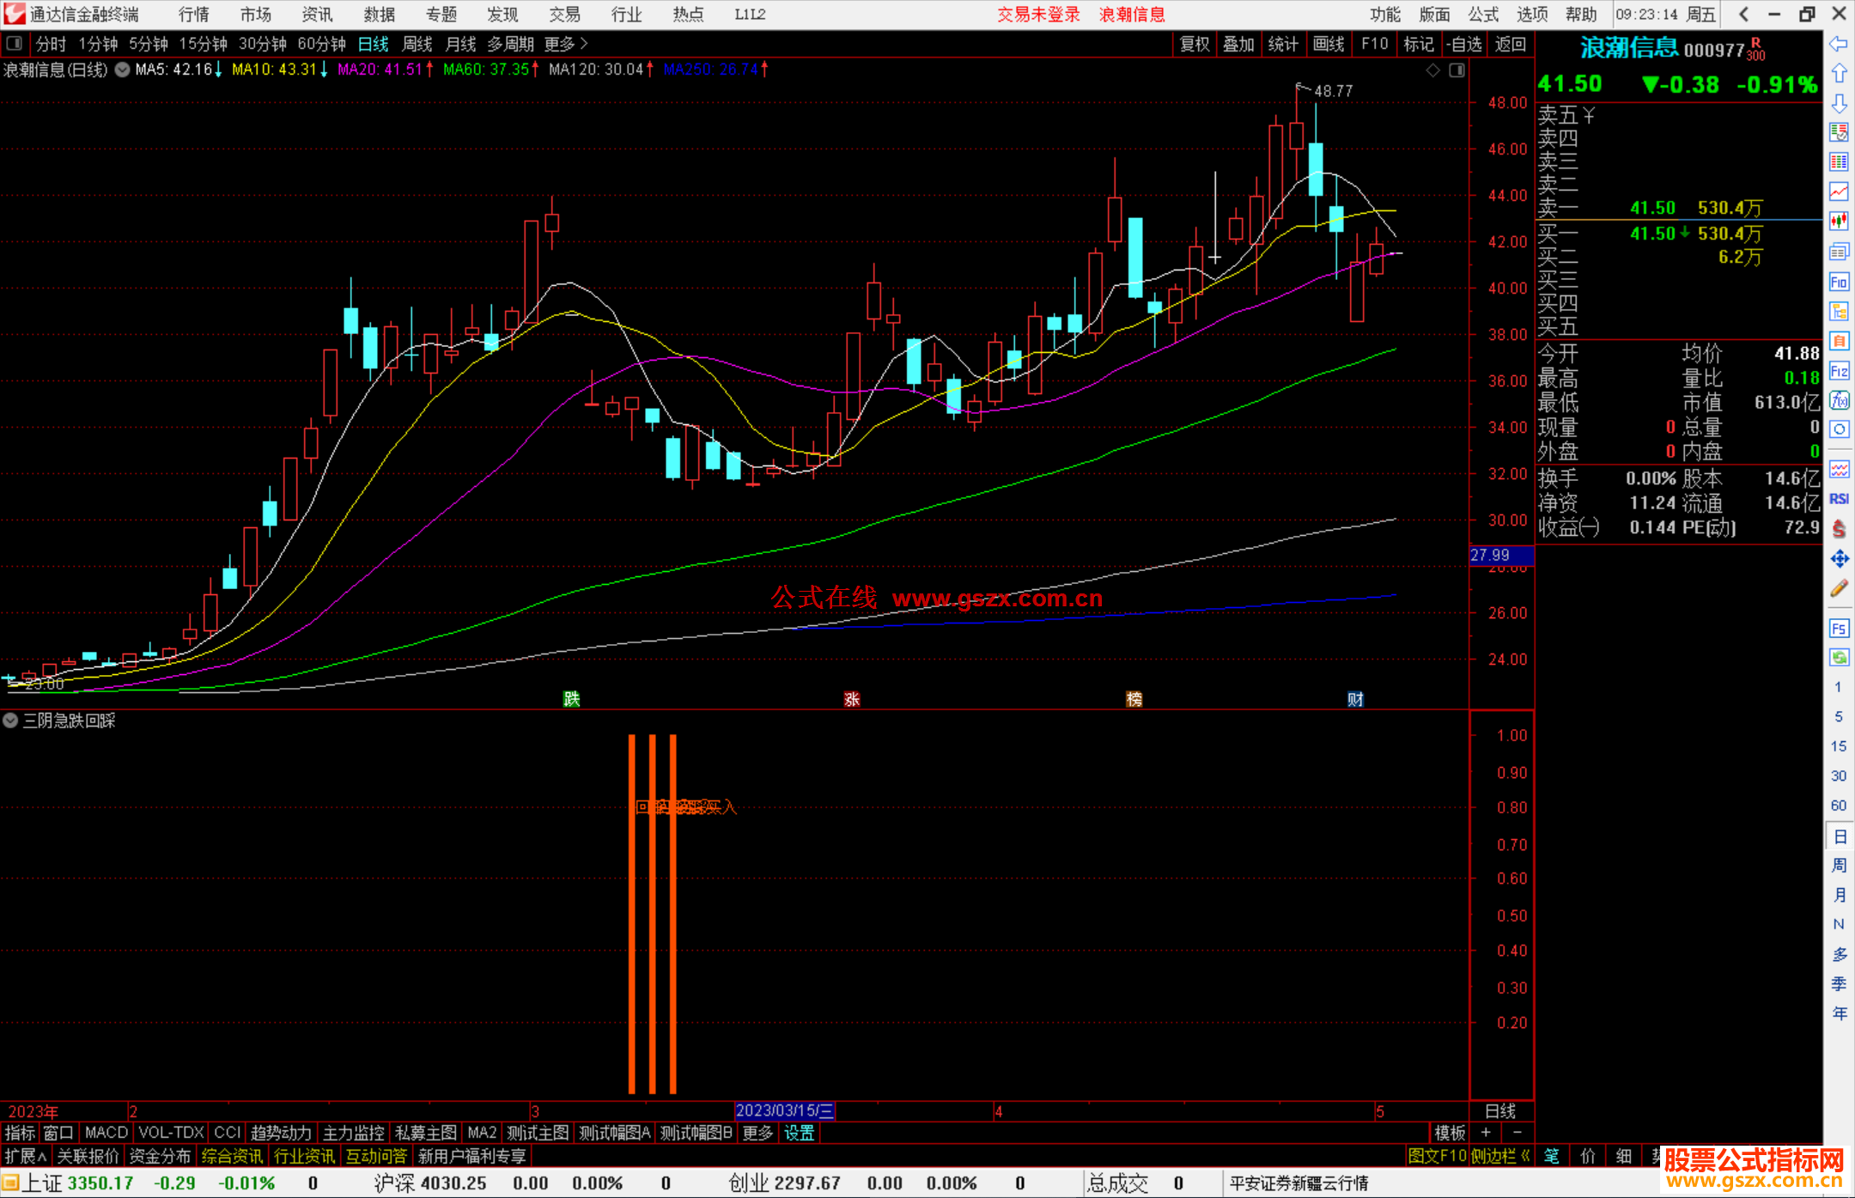Click the 设置 link in indicator bar
This screenshot has height=1198, width=1855.
(799, 1133)
